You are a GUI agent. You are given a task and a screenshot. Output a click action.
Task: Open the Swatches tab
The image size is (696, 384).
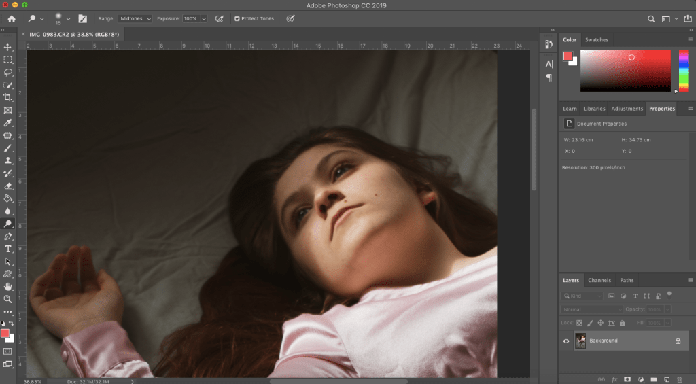click(596, 40)
